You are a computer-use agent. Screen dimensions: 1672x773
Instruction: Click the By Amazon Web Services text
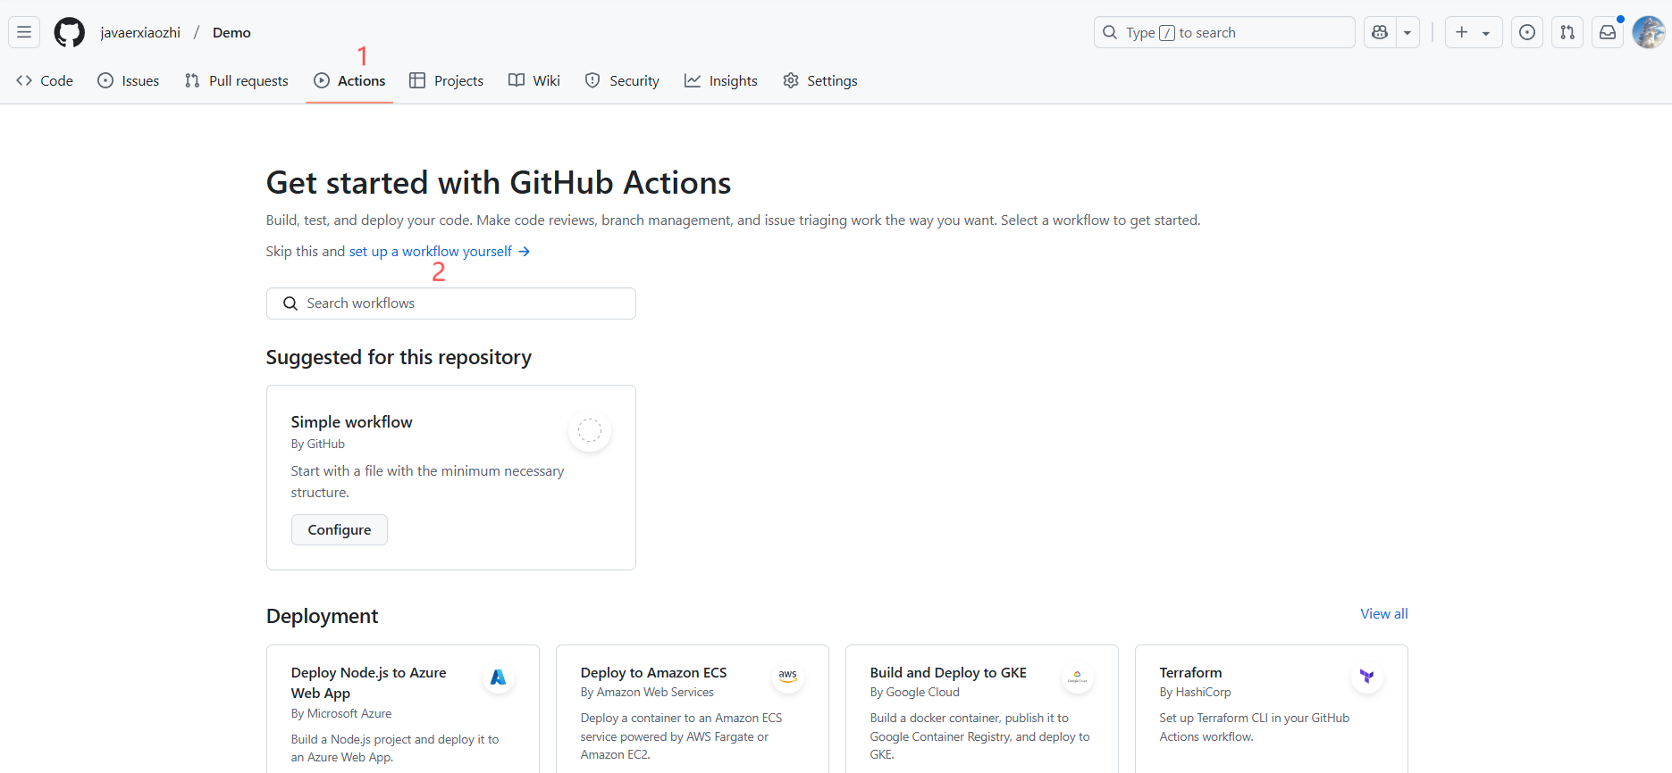click(647, 692)
